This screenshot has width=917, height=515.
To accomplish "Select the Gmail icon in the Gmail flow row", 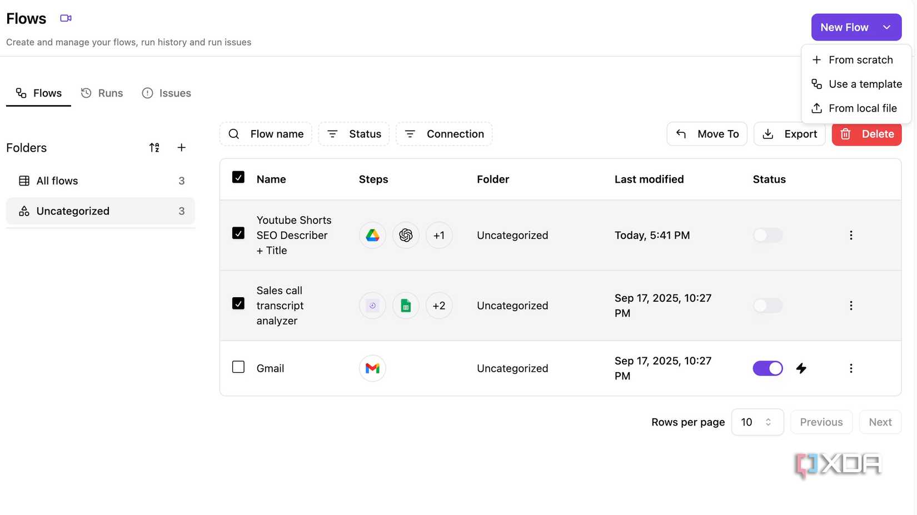I will pyautogui.click(x=372, y=368).
